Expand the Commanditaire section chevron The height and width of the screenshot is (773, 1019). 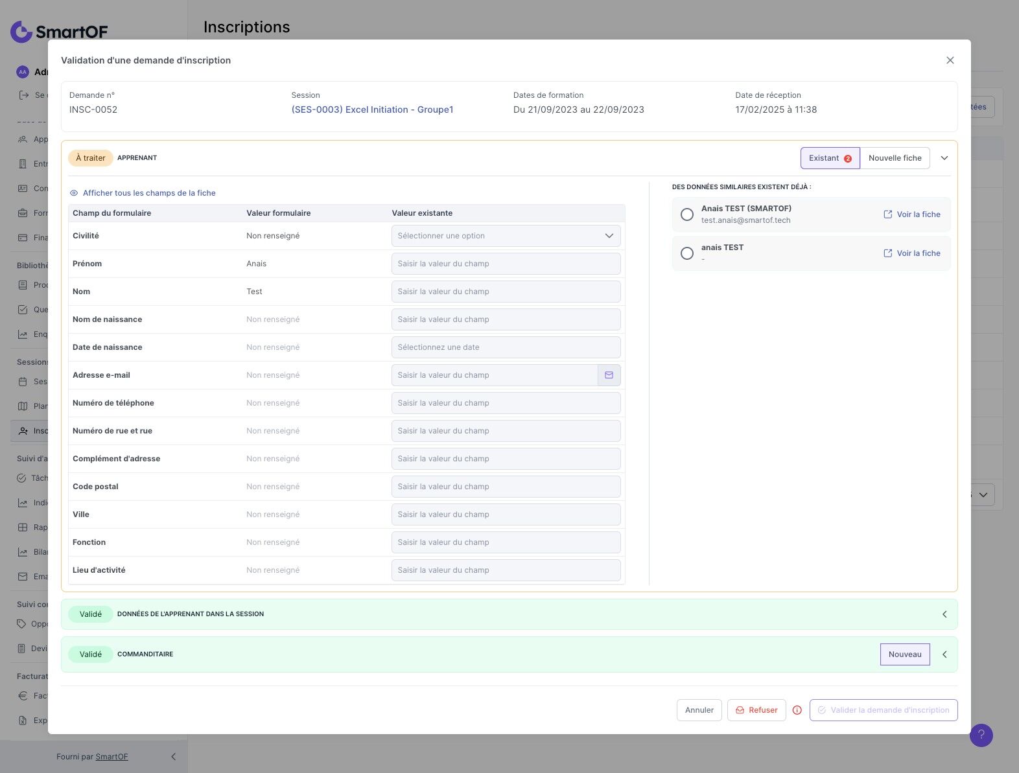pyautogui.click(x=944, y=654)
